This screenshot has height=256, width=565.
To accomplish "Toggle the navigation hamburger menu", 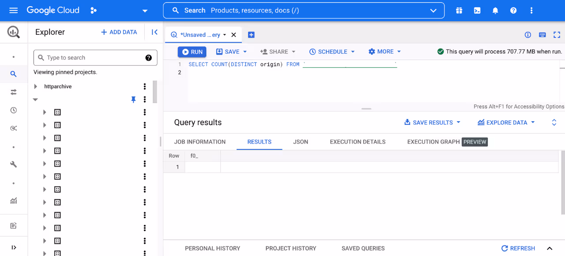I will [x=13, y=10].
